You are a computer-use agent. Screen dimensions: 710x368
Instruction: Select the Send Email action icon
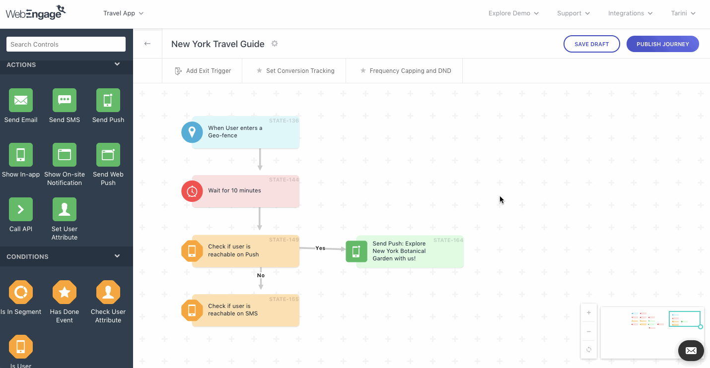(x=20, y=100)
